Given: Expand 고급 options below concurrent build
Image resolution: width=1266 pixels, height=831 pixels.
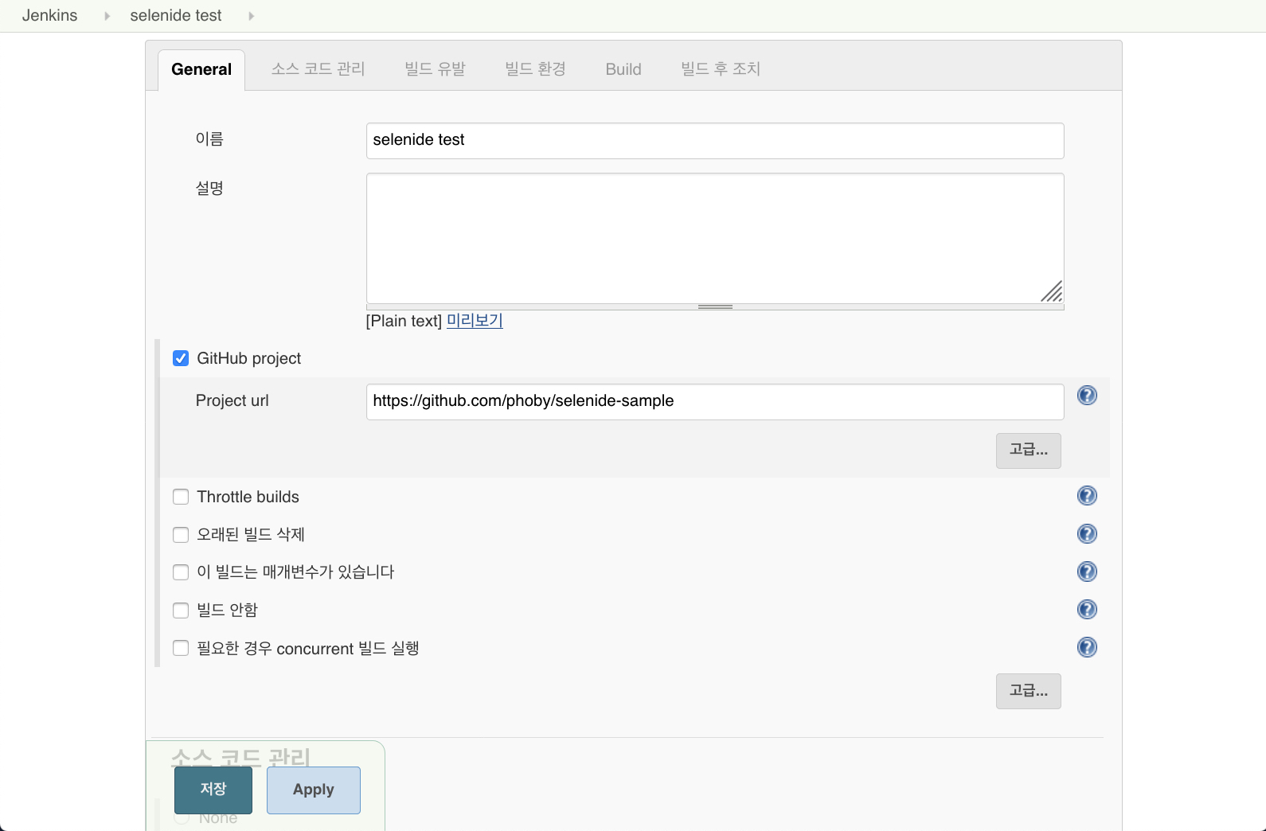Looking at the screenshot, I should click(x=1028, y=691).
